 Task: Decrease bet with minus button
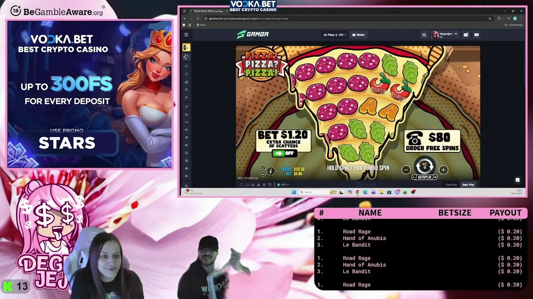click(x=406, y=169)
